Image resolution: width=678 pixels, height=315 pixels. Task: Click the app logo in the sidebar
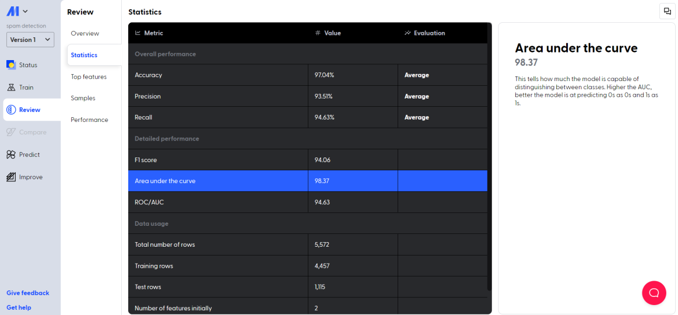pyautogui.click(x=13, y=12)
